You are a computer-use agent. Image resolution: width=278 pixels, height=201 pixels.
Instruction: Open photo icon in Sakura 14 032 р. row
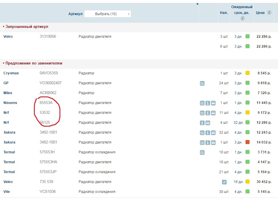pyautogui.click(x=202, y=143)
